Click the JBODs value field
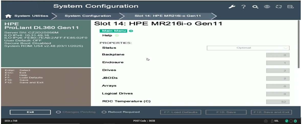This screenshot has height=124, width=302. 278,78
